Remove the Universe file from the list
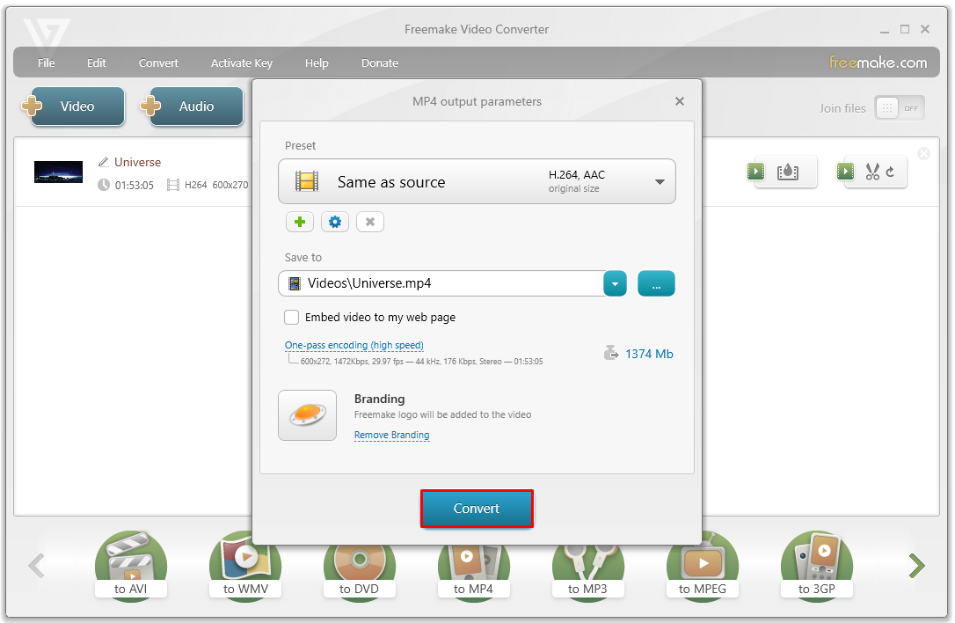Image resolution: width=955 pixels, height=623 pixels. (924, 154)
